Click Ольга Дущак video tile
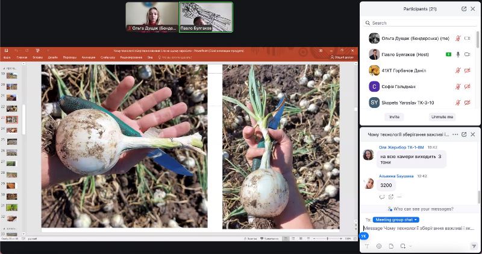 (152, 17)
